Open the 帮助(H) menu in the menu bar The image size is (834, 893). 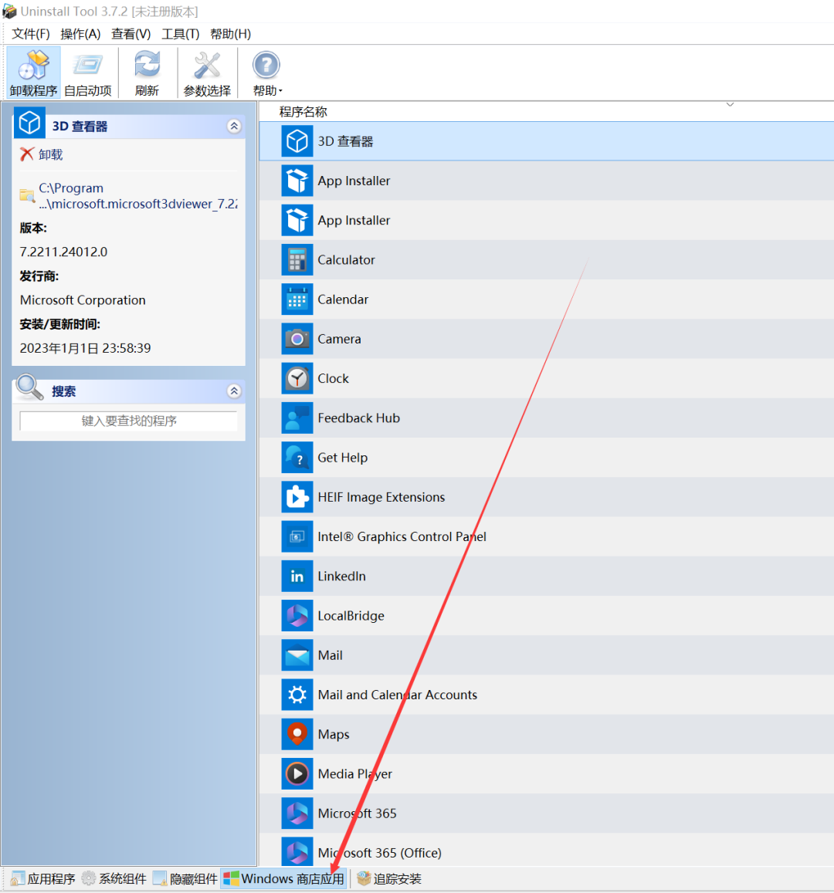(230, 34)
